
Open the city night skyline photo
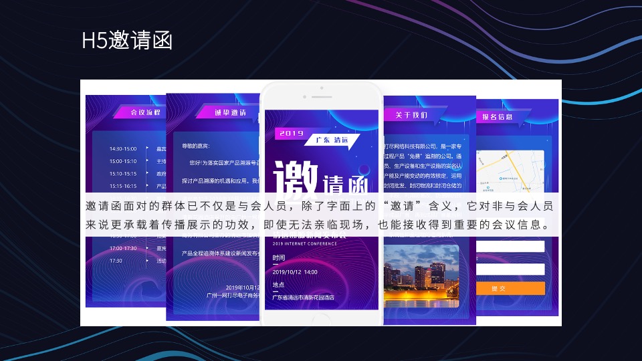point(421,276)
